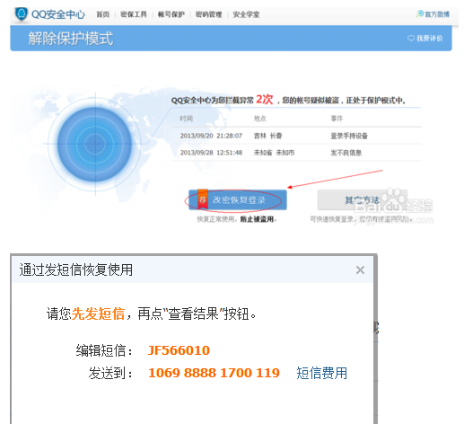This screenshot has width=464, height=424.
Task: Click the 解除保护模式 page title
Action: (71, 39)
